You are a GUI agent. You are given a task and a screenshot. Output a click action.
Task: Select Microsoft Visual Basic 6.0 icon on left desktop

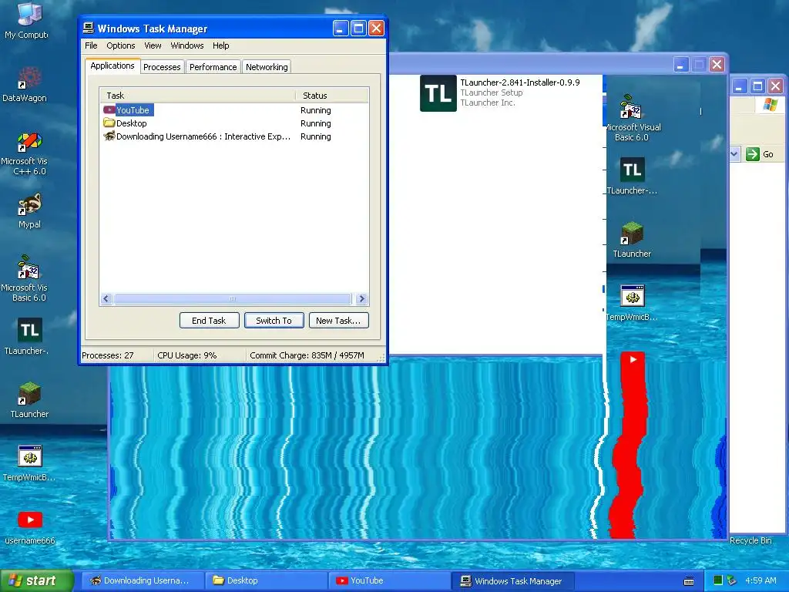[x=29, y=267]
